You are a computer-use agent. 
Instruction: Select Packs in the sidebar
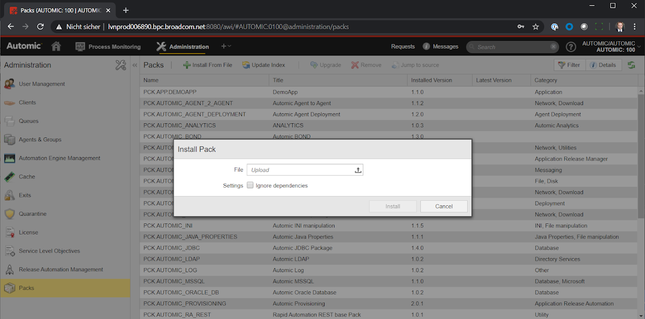(65, 288)
